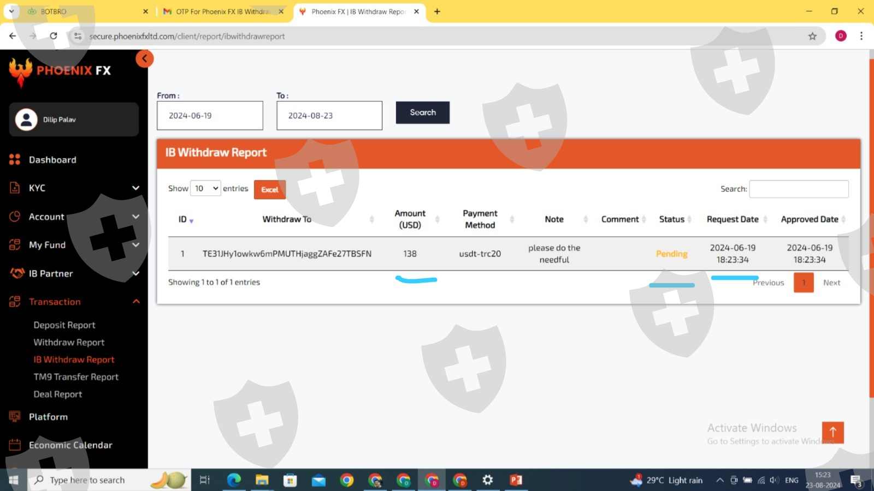Image resolution: width=874 pixels, height=491 pixels.
Task: Open Withdraw Report in the sidebar
Action: (69, 343)
